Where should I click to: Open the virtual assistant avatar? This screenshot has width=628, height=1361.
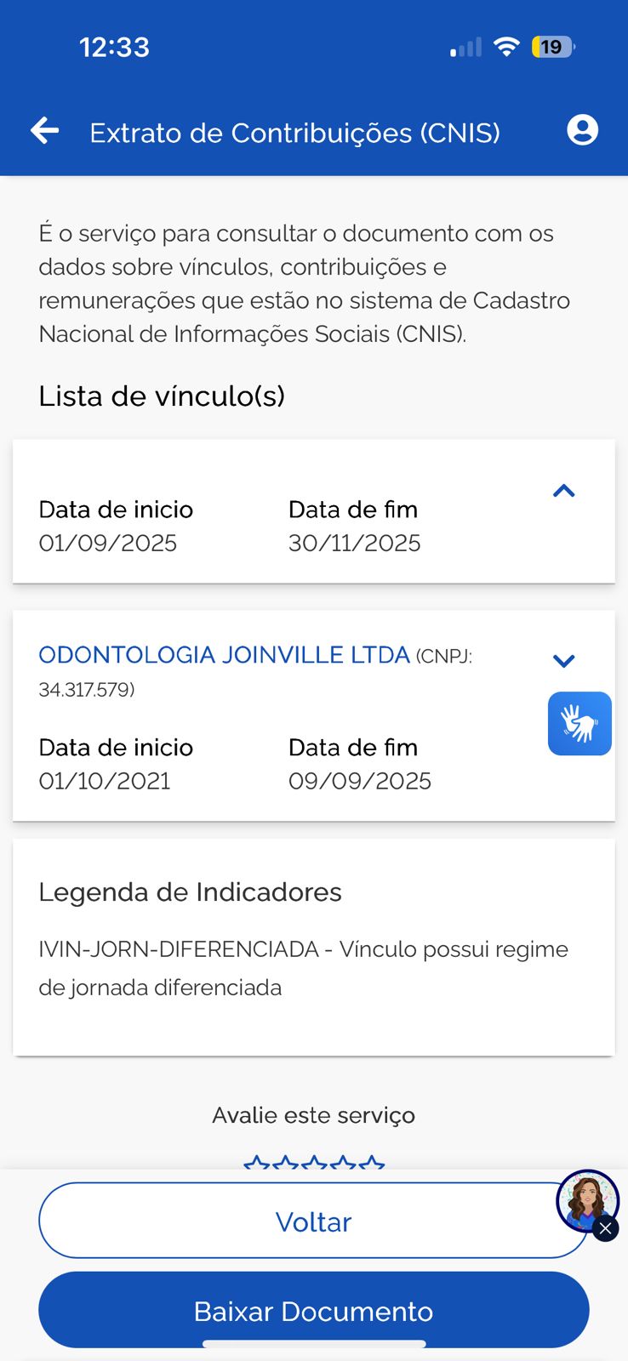click(585, 1199)
